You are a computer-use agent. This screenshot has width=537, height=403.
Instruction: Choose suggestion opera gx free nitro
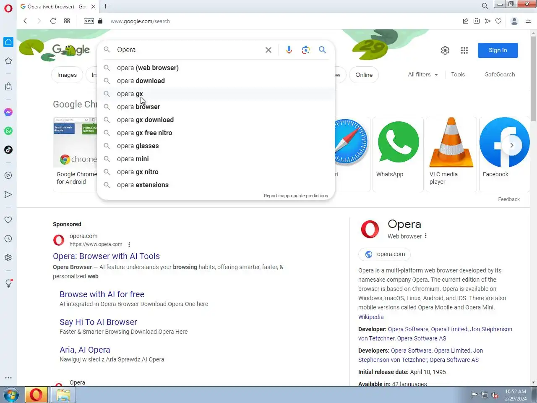pyautogui.click(x=216, y=133)
